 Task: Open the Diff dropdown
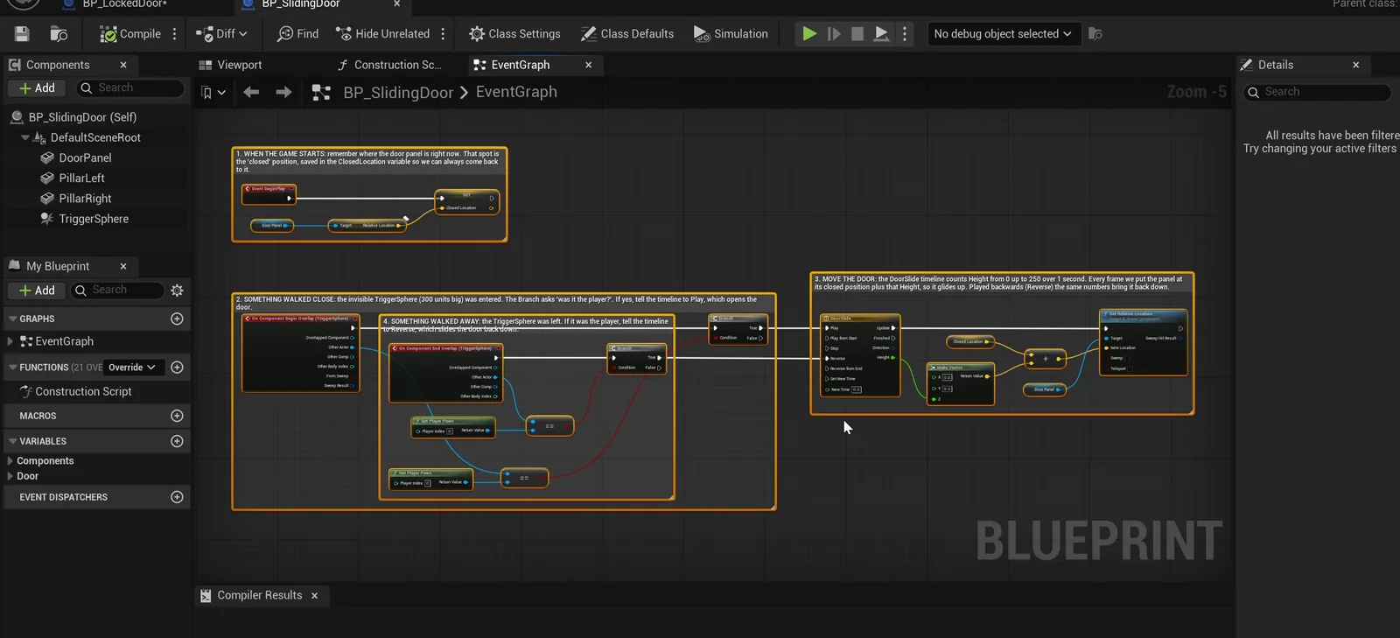[222, 34]
